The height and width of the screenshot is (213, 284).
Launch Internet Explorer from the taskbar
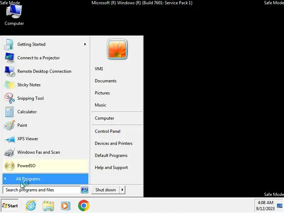click(x=31, y=206)
